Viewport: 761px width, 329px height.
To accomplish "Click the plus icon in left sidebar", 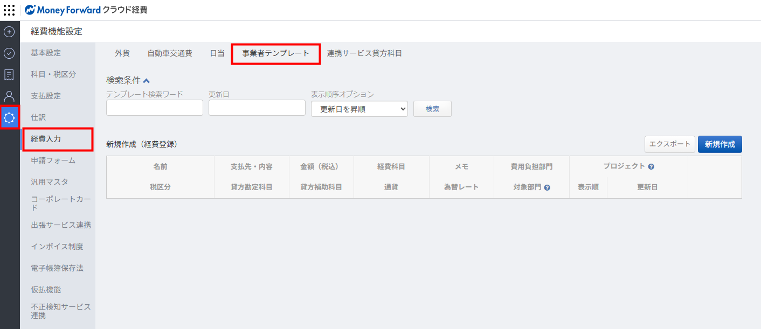I will pos(9,32).
